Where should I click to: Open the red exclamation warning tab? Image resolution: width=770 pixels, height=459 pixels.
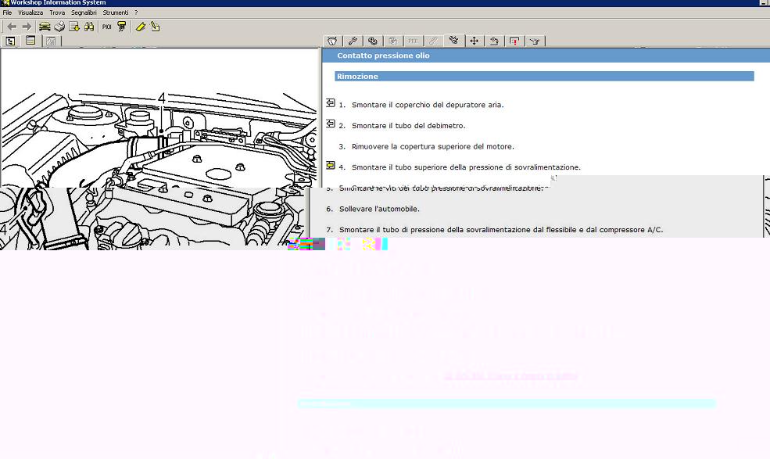click(x=514, y=41)
